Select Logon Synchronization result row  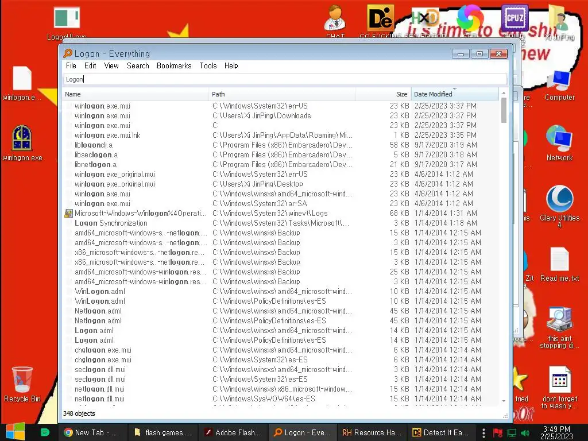click(x=281, y=223)
